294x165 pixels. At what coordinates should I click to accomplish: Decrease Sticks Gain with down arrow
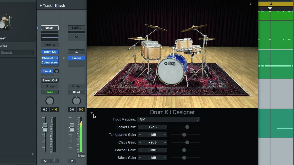[140, 158]
